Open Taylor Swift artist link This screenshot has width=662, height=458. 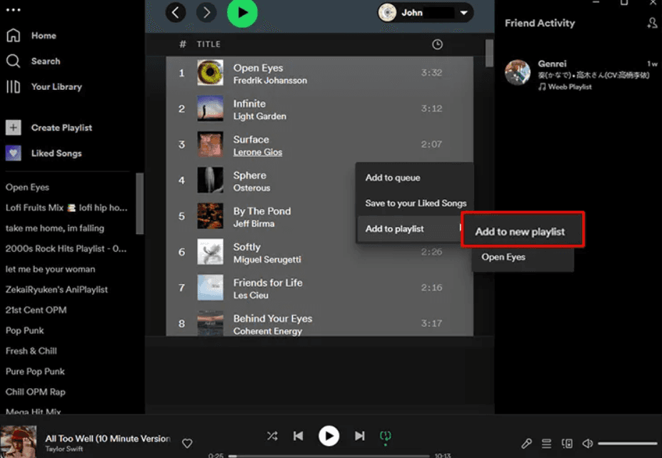tap(64, 449)
